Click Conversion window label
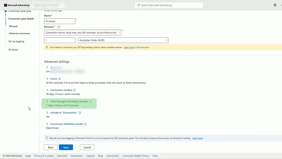Viewport: 282px width, 159px height. tap(61, 90)
